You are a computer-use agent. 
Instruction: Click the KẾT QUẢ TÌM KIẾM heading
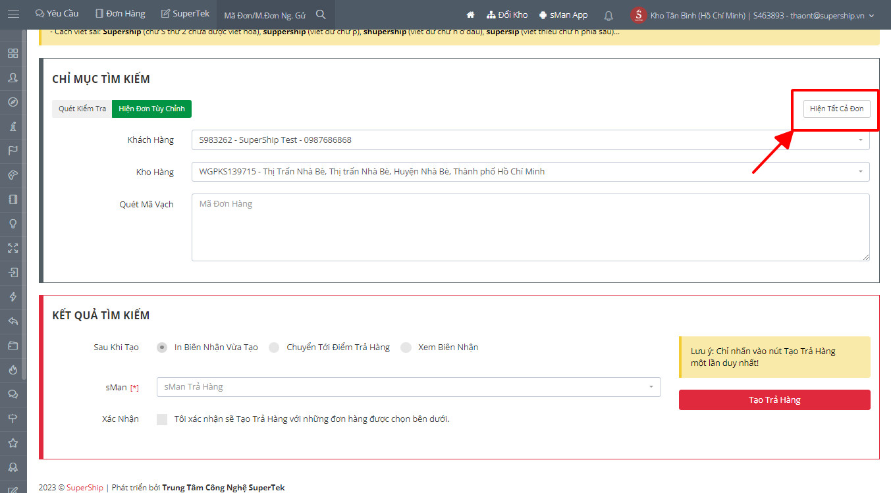[x=101, y=315]
